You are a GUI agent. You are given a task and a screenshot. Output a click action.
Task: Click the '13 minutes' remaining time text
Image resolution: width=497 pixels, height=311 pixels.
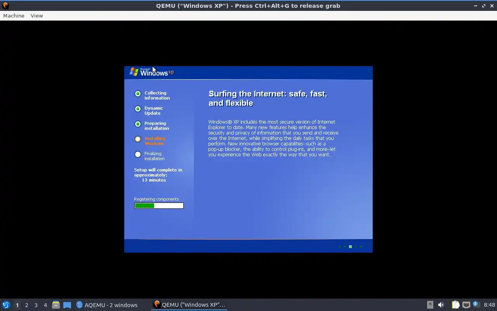click(x=154, y=180)
